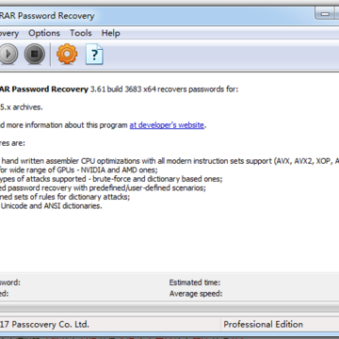Click the "Unicode and ANSI dictionaries." line
The width and height of the screenshot is (339, 339).
(x=52, y=206)
